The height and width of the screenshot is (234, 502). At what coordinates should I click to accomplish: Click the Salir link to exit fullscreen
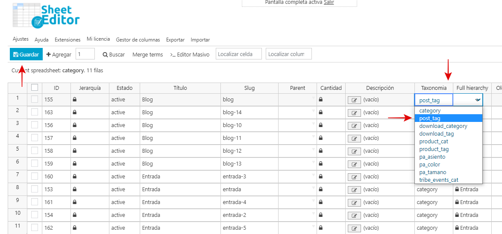[329, 3]
